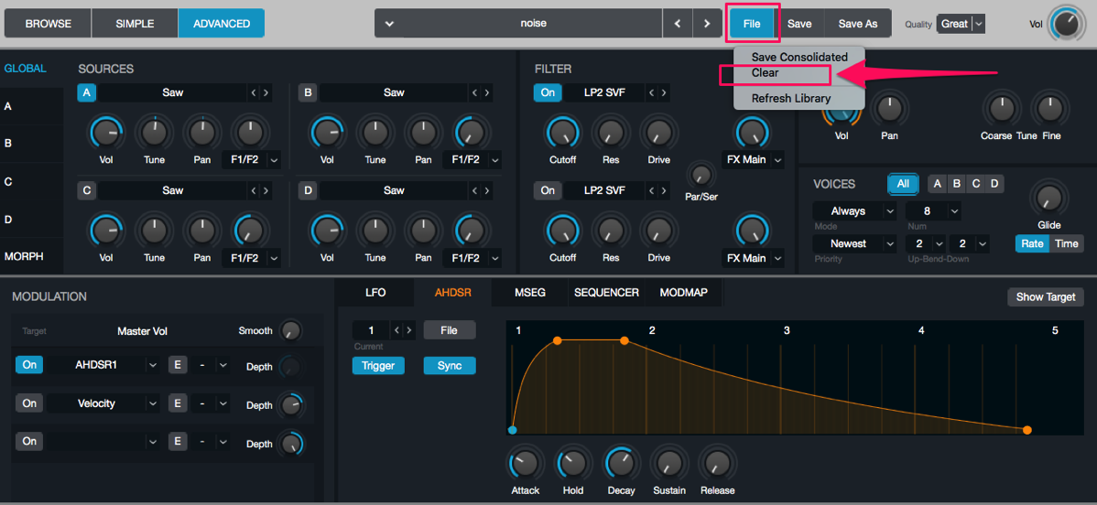Click the envelope Release knob
This screenshot has width=1097, height=505.
coord(717,463)
